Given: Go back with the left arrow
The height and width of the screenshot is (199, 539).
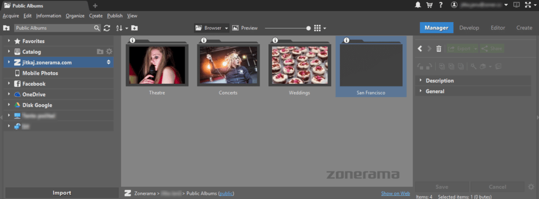Looking at the screenshot, I should click(420, 48).
